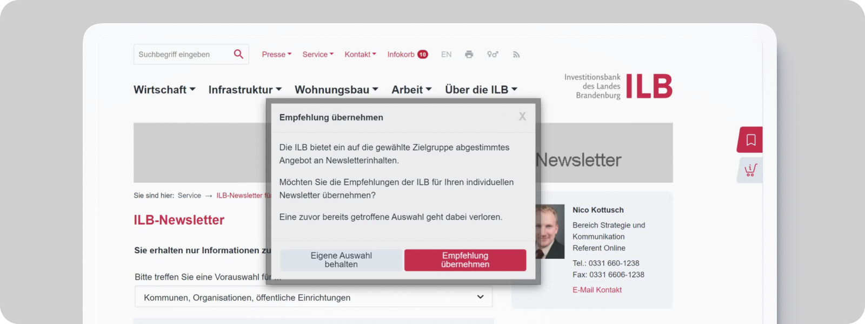Click Nico Kottusch's portrait photo
This screenshot has height=324, width=865.
tap(550, 231)
